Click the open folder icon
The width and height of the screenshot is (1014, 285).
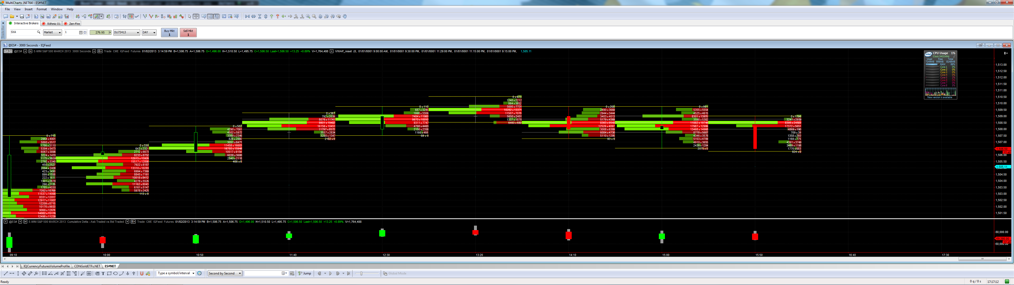click(x=12, y=17)
